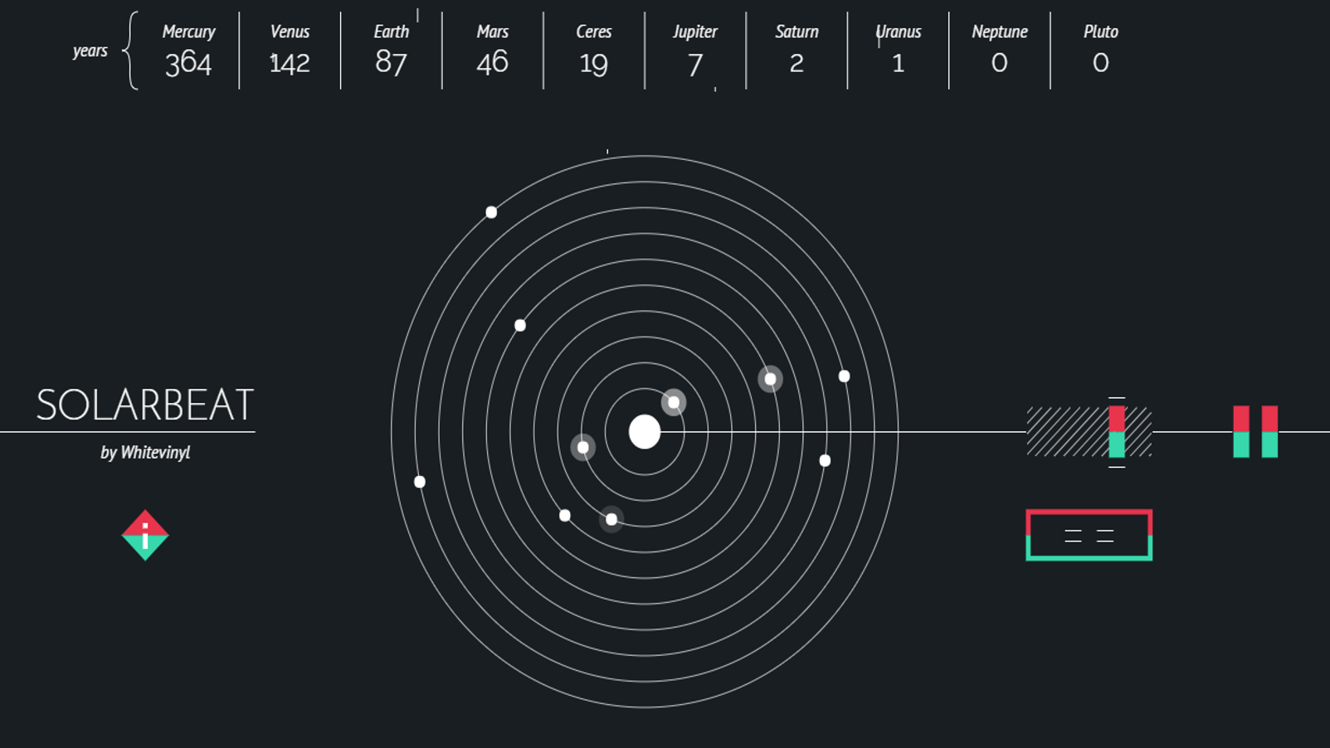Follow the 'by Whitevinyl' link

pos(145,453)
